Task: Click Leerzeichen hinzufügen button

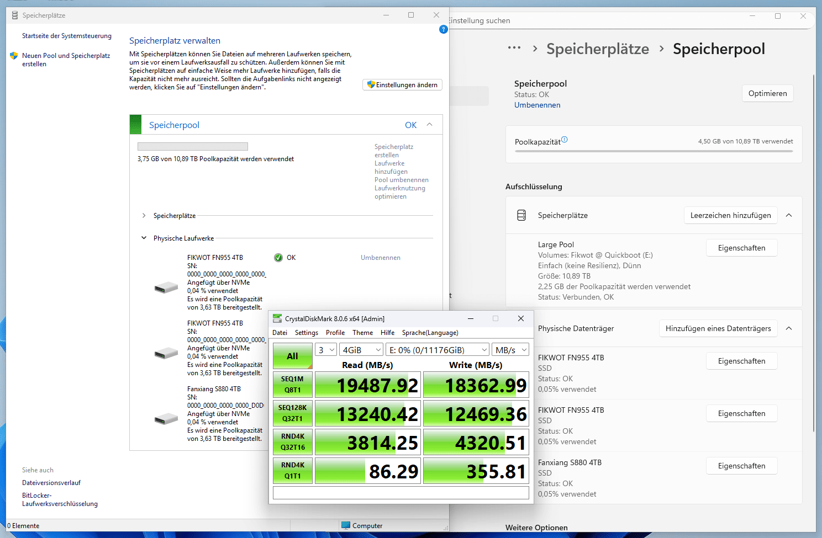Action: 731,215
